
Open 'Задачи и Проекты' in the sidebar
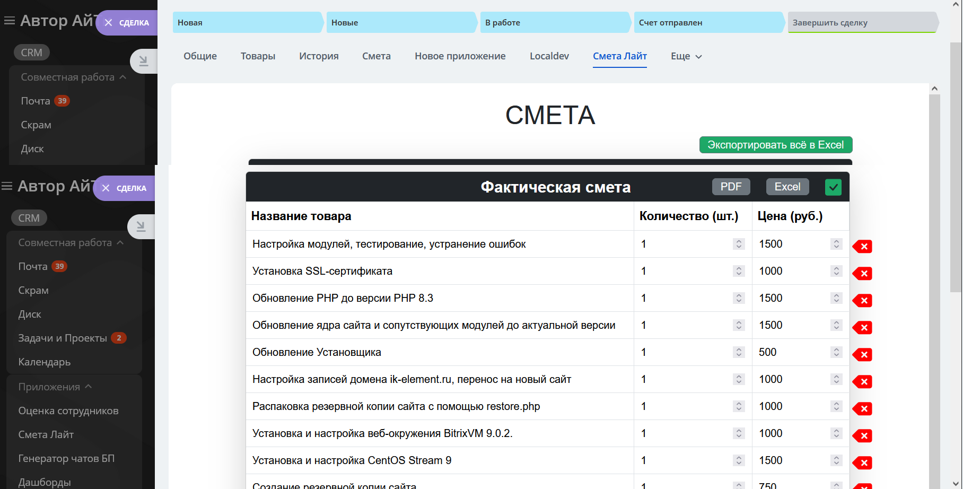coord(63,338)
